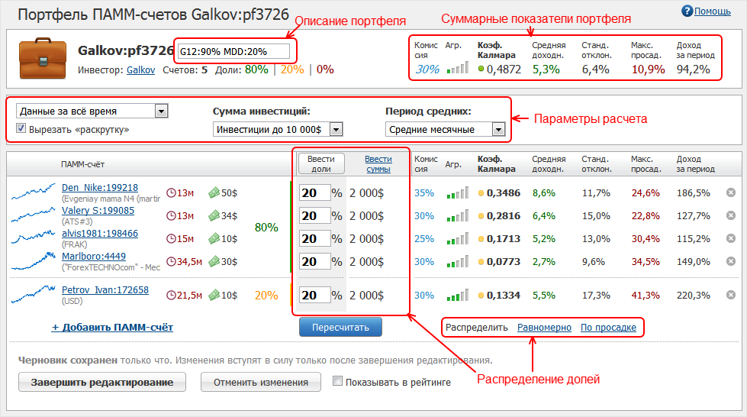Click Отменить изменения button
747x417 pixels.
(x=261, y=382)
